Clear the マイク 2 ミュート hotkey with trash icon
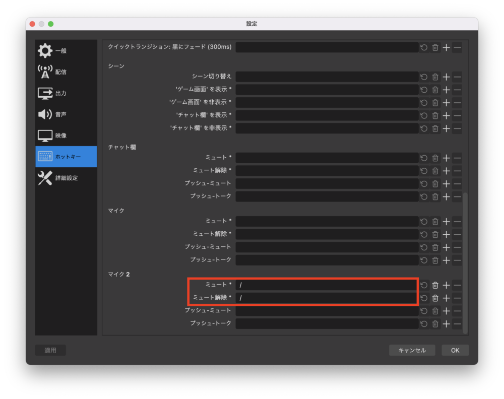 [x=435, y=285]
